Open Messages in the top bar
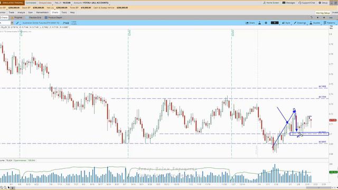338x190 pixels. (x=289, y=3)
